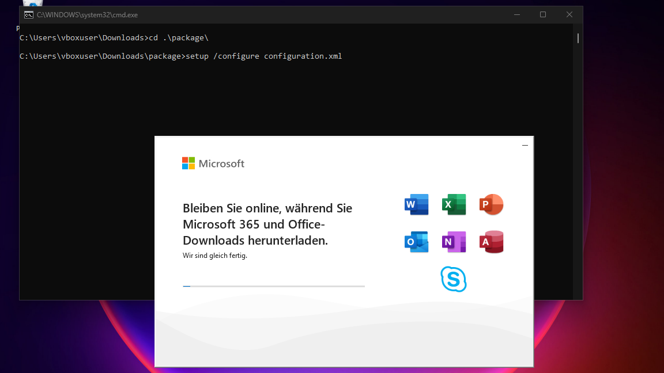The height and width of the screenshot is (373, 664).
Task: Click the Skype icon
Action: (454, 279)
